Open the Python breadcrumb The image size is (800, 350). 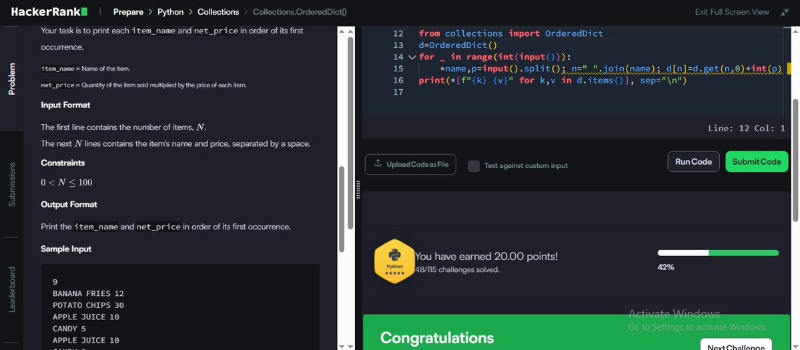click(x=170, y=12)
